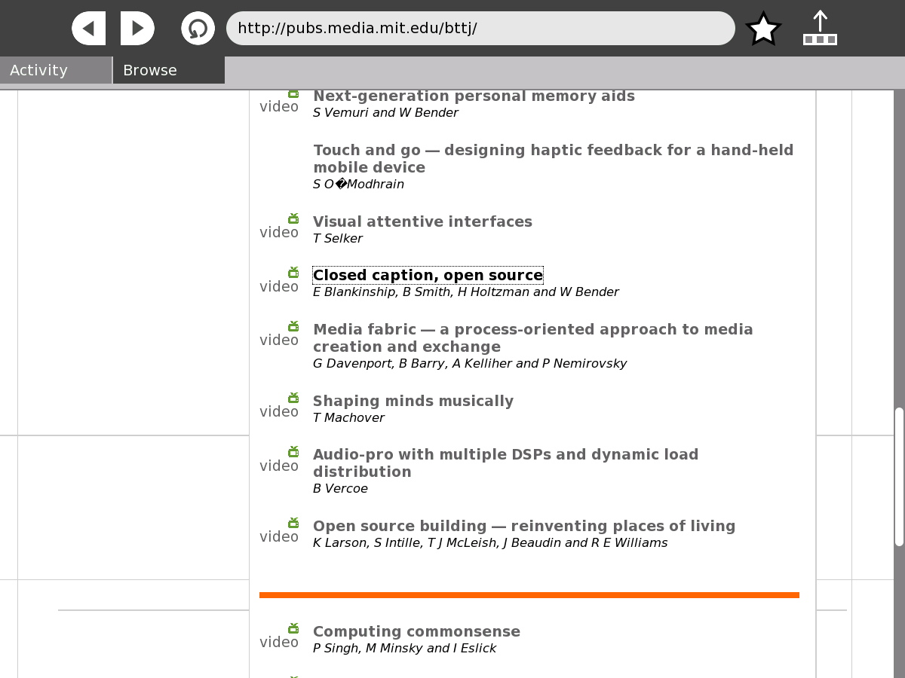Viewport: 905px width, 678px height.
Task: Open the Next-generation personal memory aids link
Action: tap(474, 96)
